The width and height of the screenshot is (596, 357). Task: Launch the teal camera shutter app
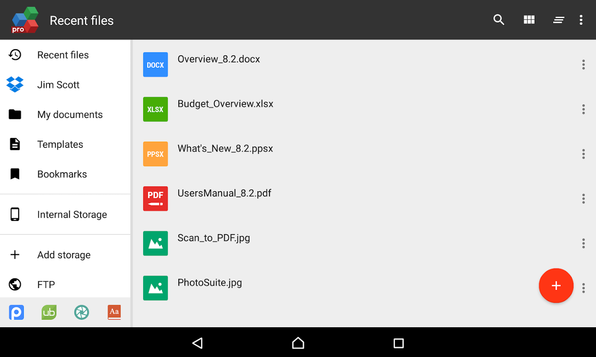coord(81,312)
